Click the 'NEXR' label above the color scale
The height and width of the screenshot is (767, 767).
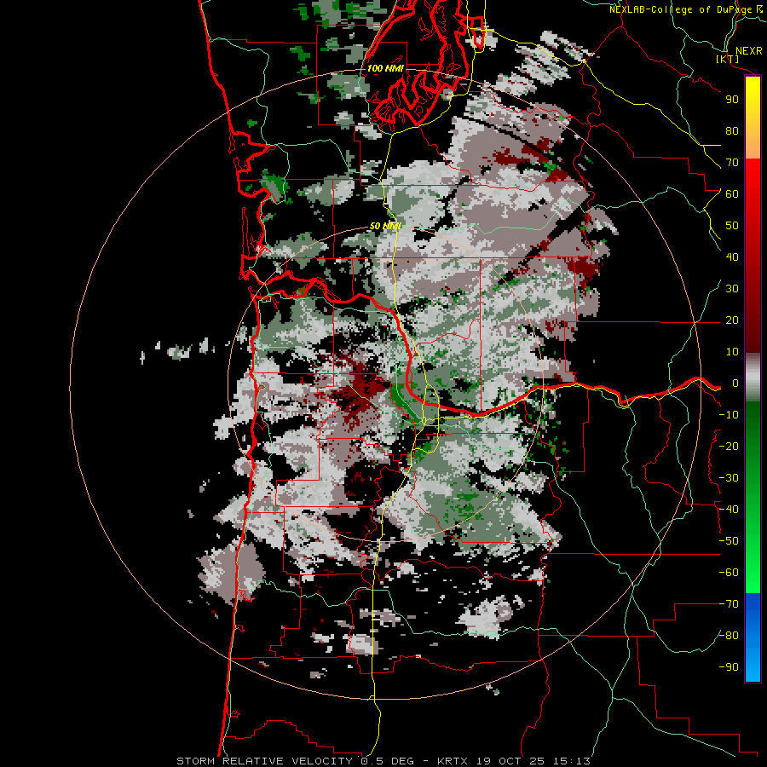point(748,51)
